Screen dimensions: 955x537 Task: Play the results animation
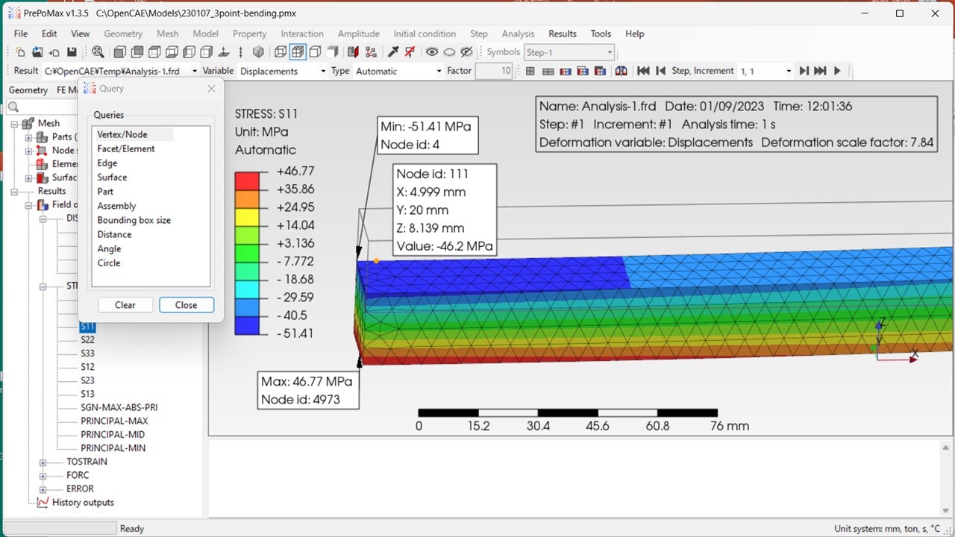tap(837, 71)
